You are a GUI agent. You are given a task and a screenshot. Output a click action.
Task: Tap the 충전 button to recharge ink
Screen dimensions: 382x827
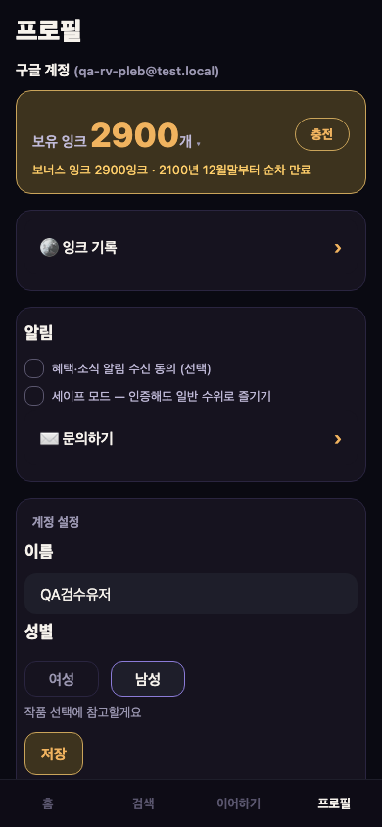click(322, 134)
